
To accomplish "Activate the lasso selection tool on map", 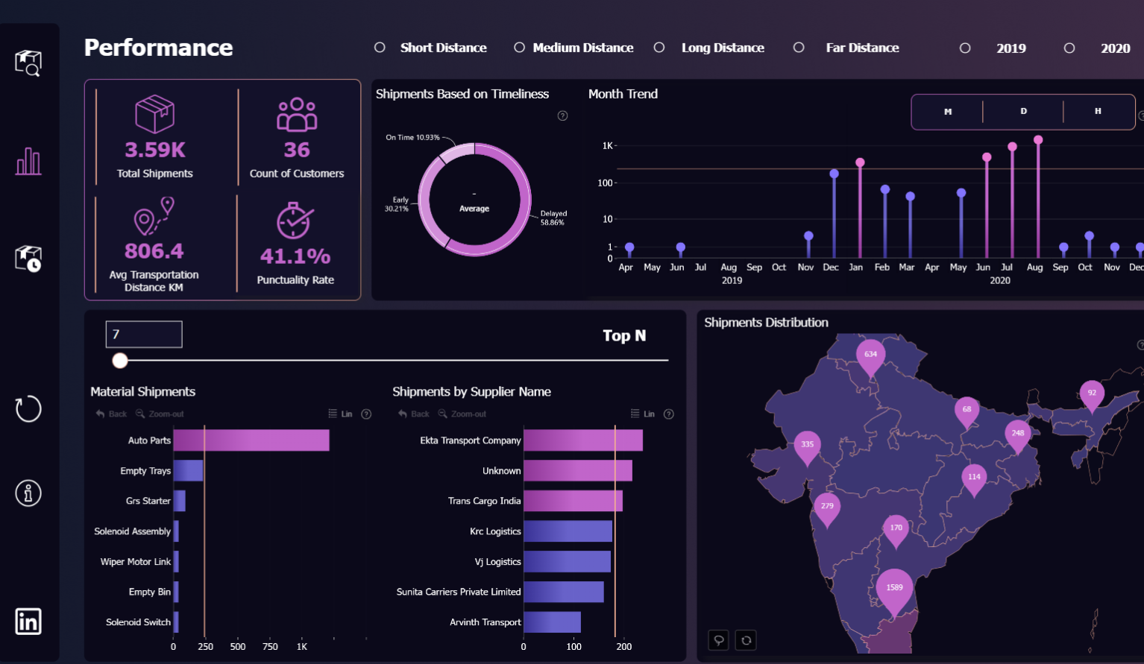I will tap(718, 640).
